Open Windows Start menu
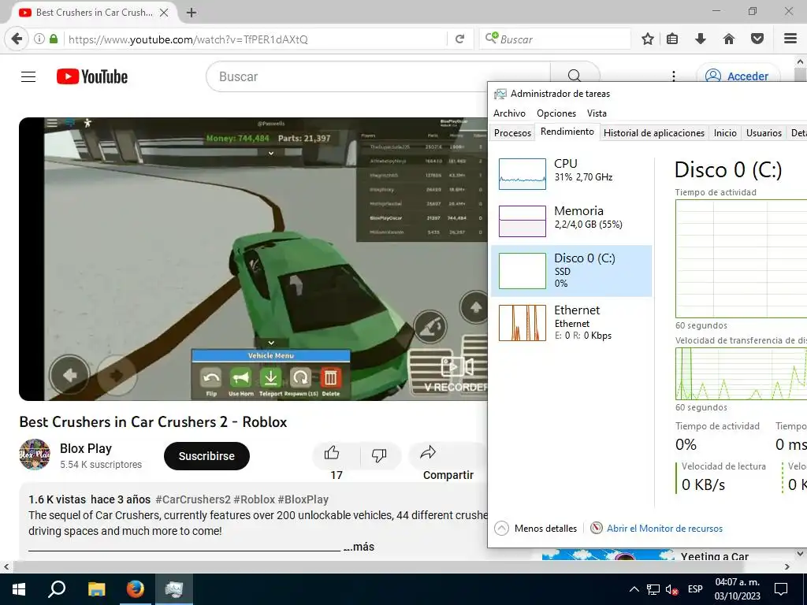807x605 pixels. coord(19,589)
